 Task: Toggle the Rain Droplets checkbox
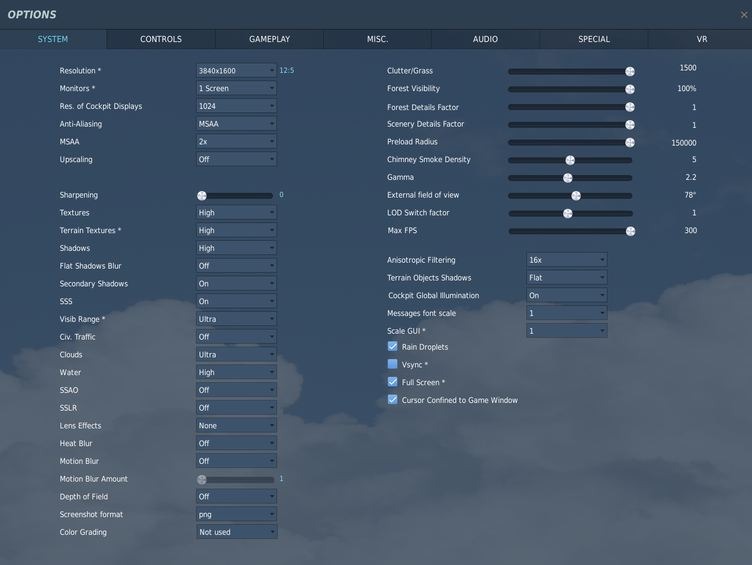[393, 347]
